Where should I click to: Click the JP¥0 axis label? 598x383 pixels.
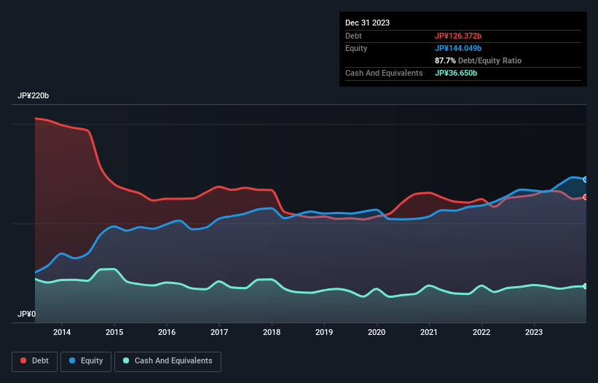(26, 314)
